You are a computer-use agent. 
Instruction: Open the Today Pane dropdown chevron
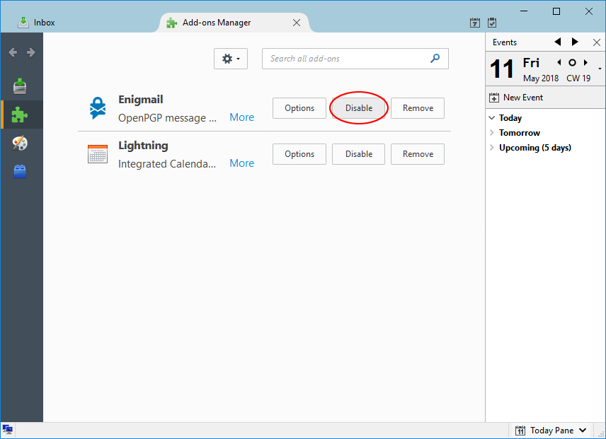(583, 430)
